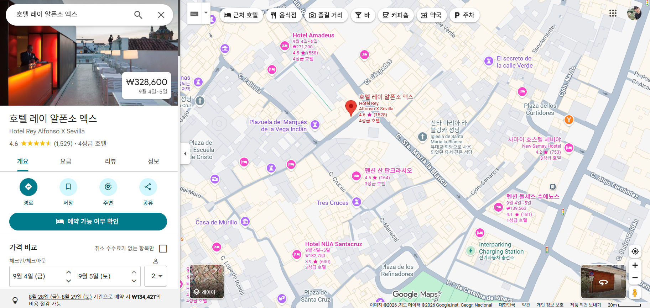
Task: Click the Interparking Charging Station marker
Action: pyautogui.click(x=470, y=250)
